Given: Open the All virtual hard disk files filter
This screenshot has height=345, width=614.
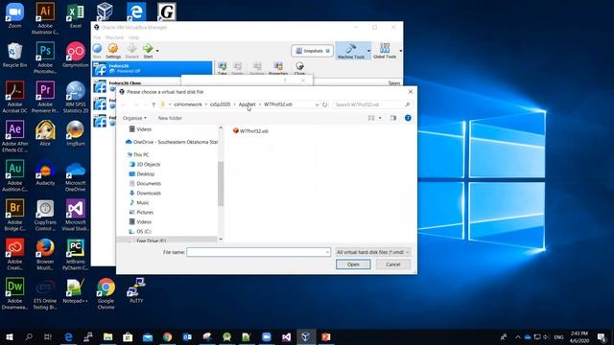Looking at the screenshot, I should [373, 252].
